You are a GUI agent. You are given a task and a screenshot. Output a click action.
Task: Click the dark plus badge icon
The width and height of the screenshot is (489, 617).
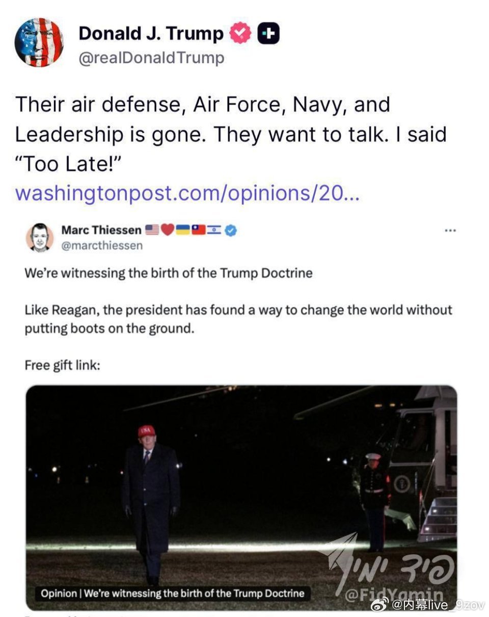[x=268, y=34]
